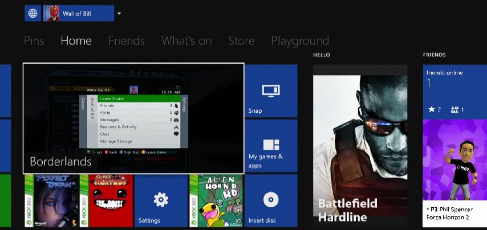487x230 pixels.
Task: Open the Friends tab
Action: pyautogui.click(x=126, y=41)
